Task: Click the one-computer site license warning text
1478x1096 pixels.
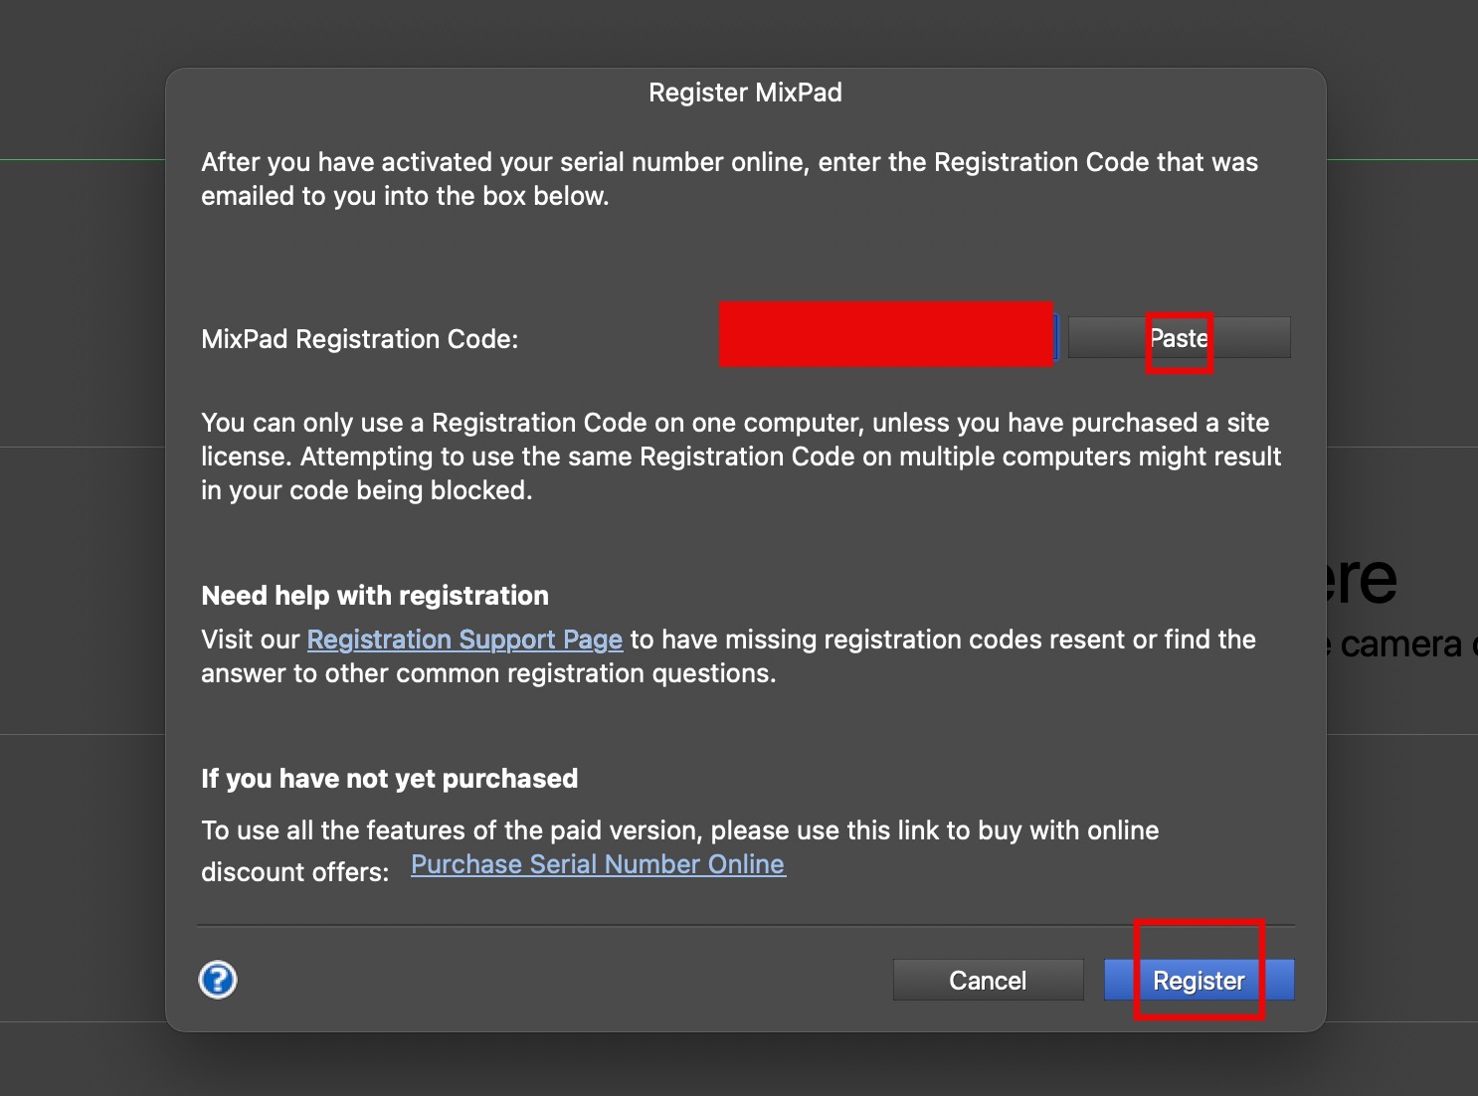Action: (740, 457)
